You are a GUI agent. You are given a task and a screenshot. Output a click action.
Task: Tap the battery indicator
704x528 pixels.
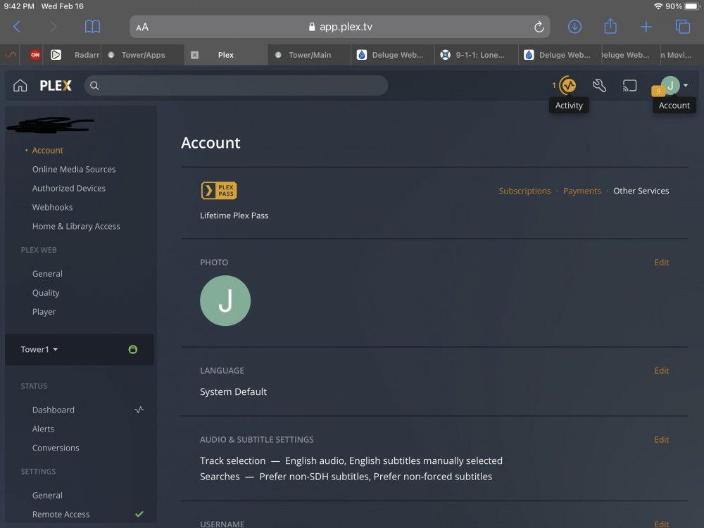(x=692, y=6)
